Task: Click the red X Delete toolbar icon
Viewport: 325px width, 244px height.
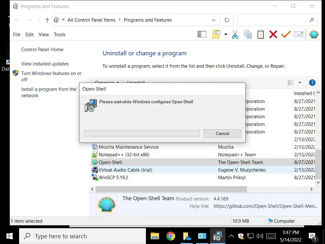Action: [x=273, y=34]
